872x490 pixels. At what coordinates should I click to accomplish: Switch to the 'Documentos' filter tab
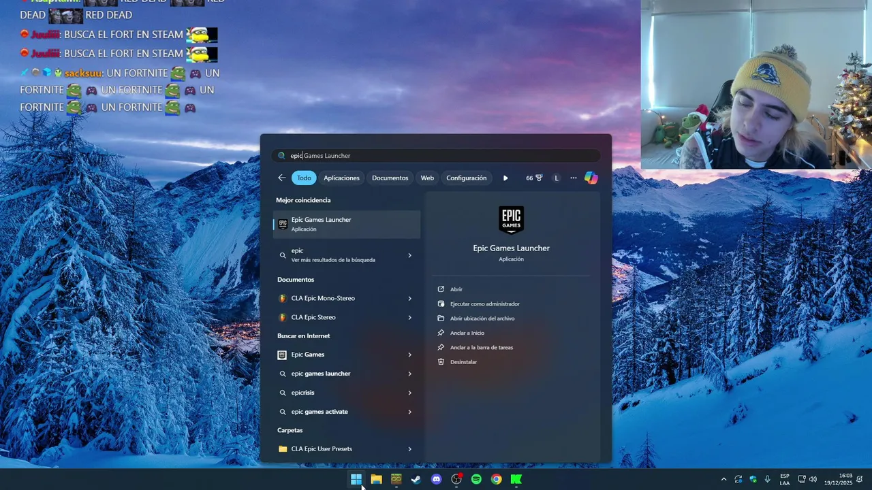coord(390,178)
